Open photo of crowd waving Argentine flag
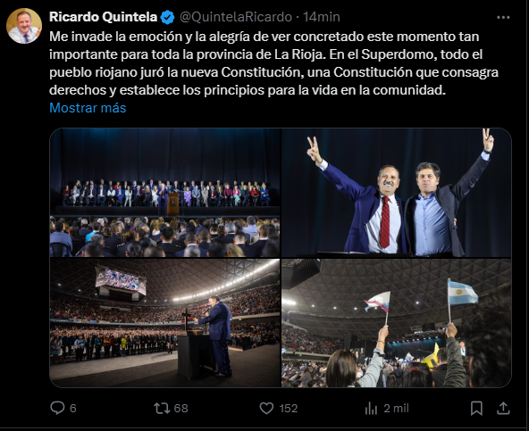 click(397, 323)
